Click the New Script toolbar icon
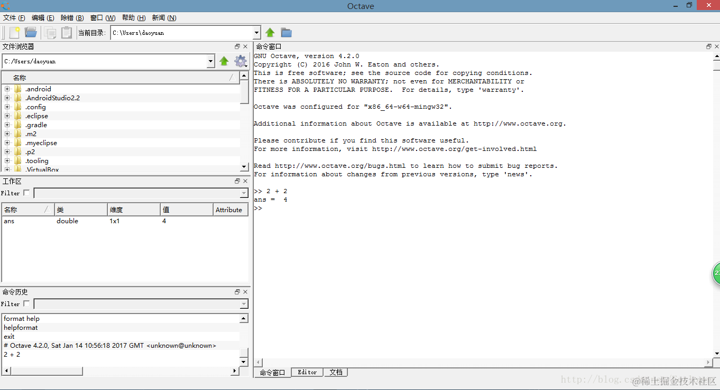 click(x=15, y=33)
